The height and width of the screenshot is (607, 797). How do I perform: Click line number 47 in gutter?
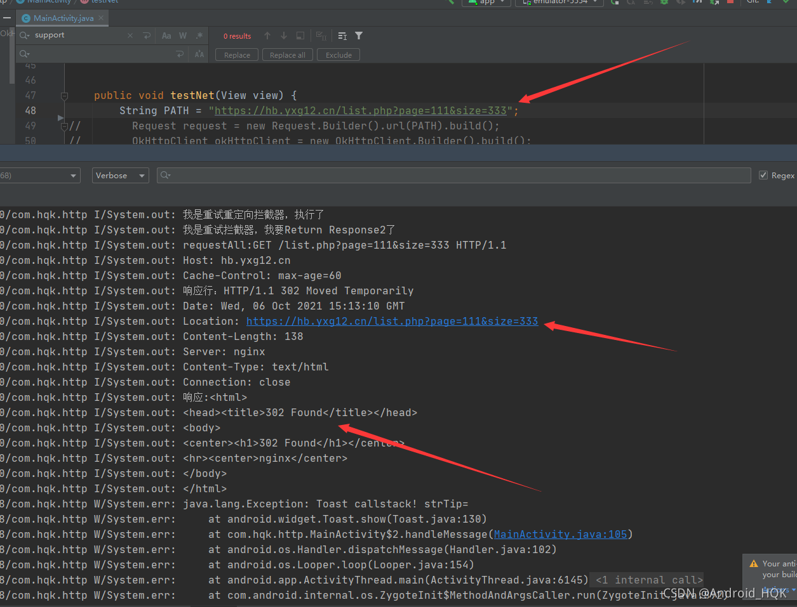click(x=30, y=96)
